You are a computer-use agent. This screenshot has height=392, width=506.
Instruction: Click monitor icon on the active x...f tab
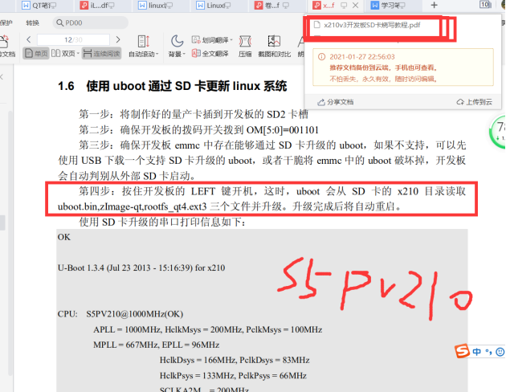(344, 5)
